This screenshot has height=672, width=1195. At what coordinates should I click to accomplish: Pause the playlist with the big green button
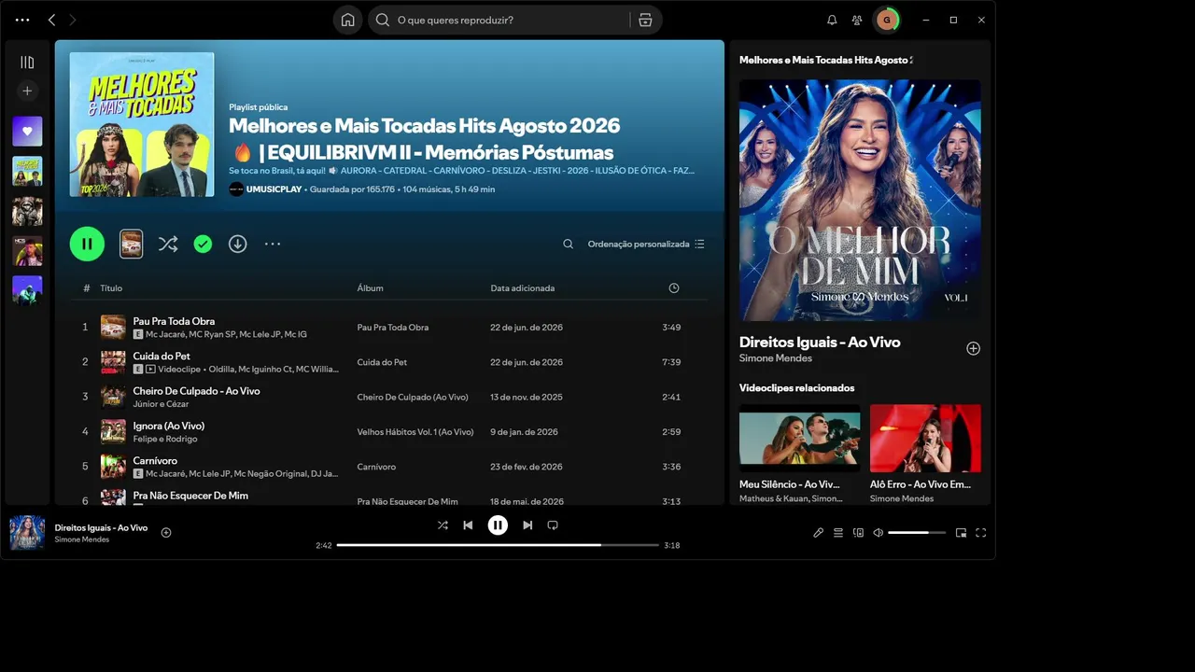(x=87, y=244)
